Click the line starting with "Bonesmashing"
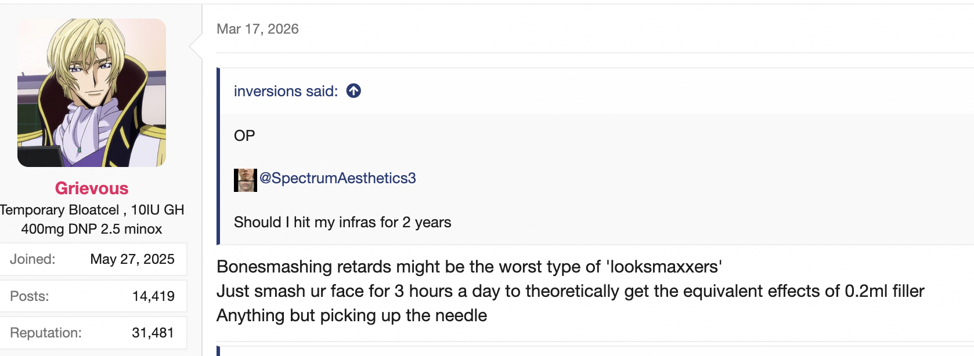 469,267
